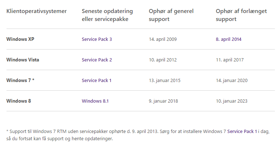Select the Windows XP row label
The image size is (280, 146).
20,39
